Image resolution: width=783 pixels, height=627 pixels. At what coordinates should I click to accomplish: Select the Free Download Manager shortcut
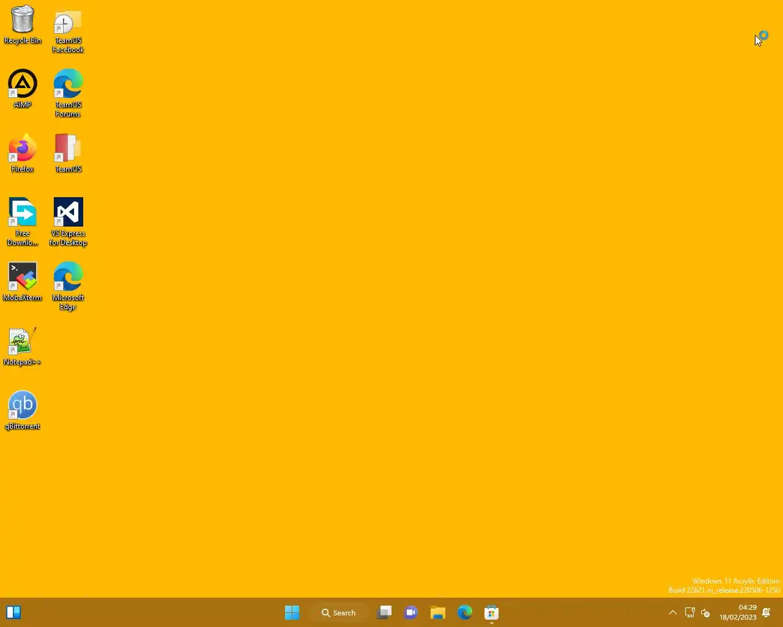(23, 222)
